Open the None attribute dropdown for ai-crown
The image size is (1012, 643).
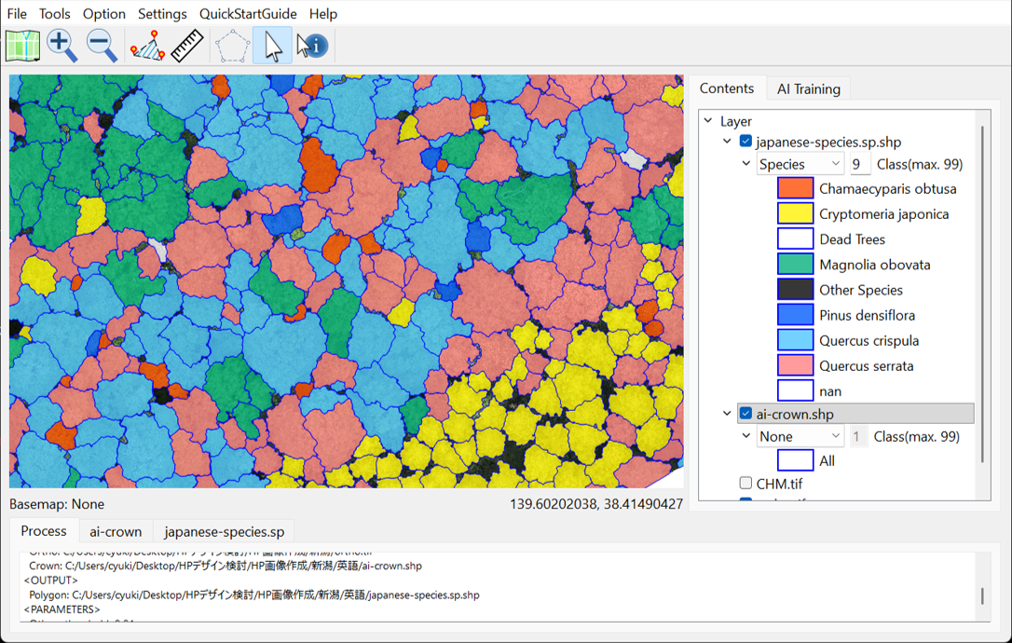pyautogui.click(x=800, y=436)
